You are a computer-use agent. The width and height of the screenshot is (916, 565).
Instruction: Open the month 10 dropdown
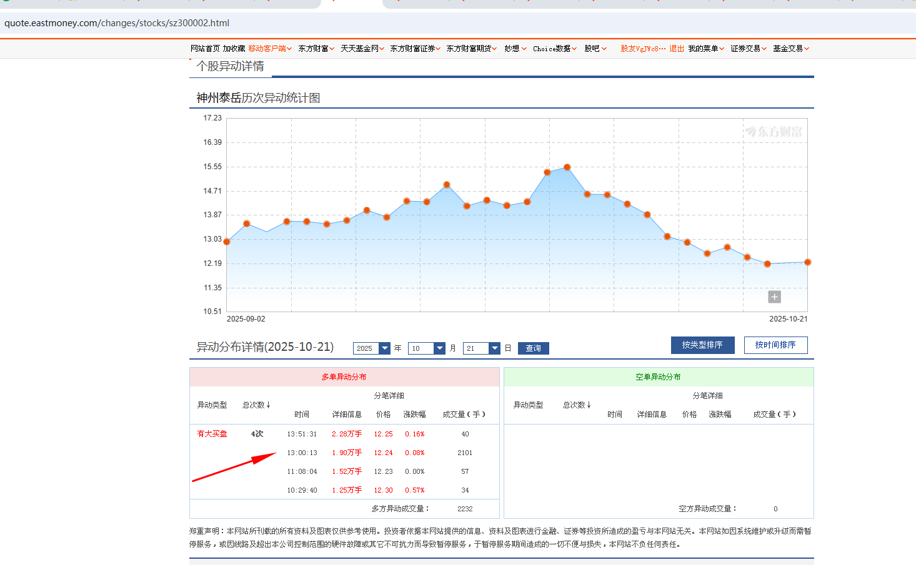(x=427, y=348)
